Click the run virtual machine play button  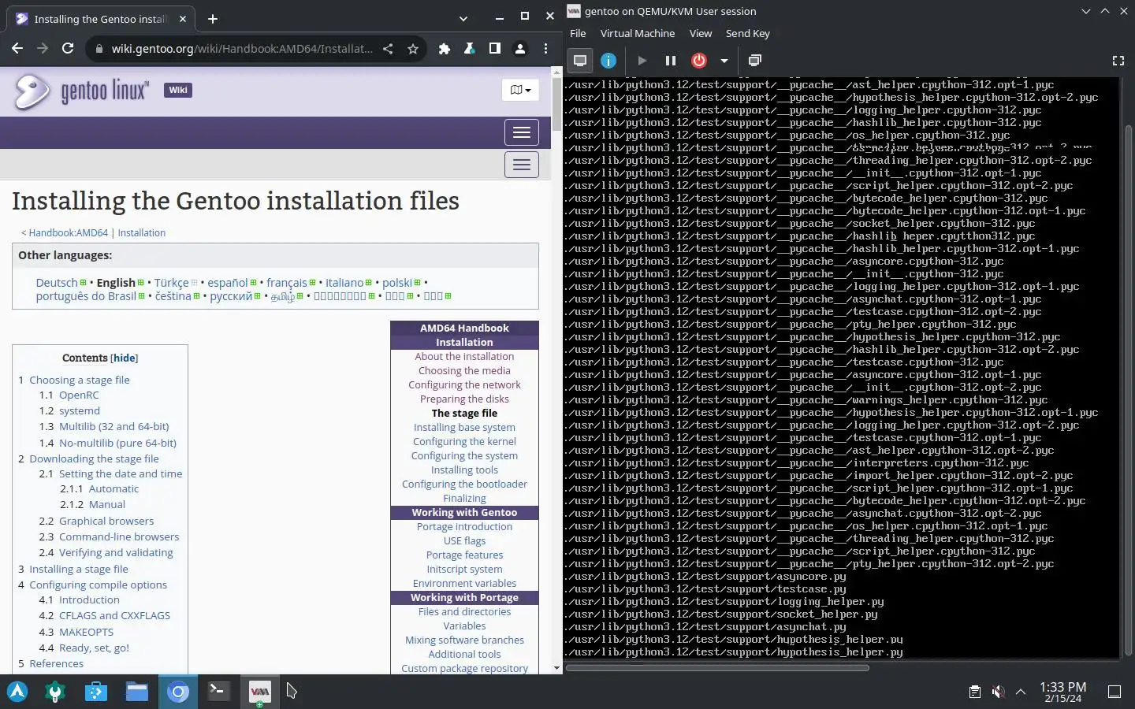point(642,61)
